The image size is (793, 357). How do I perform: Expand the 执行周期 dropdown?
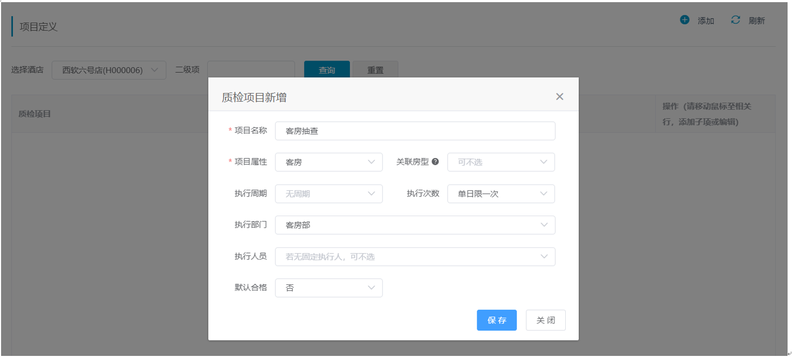point(328,193)
